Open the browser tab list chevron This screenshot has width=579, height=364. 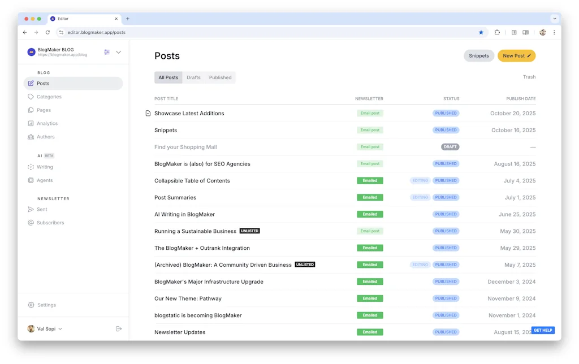pyautogui.click(x=555, y=19)
